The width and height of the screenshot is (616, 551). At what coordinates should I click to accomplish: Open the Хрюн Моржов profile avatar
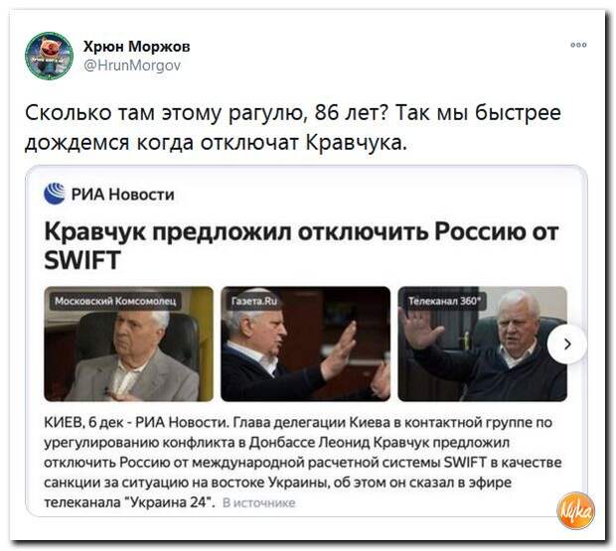[x=49, y=57]
